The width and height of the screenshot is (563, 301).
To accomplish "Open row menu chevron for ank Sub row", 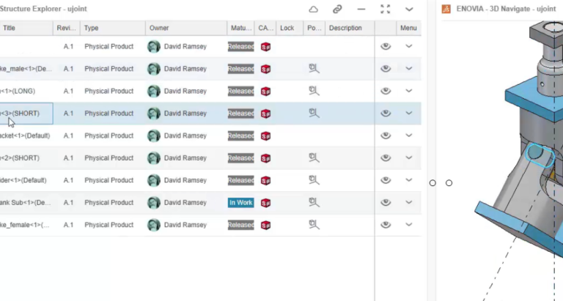I will 408,202.
